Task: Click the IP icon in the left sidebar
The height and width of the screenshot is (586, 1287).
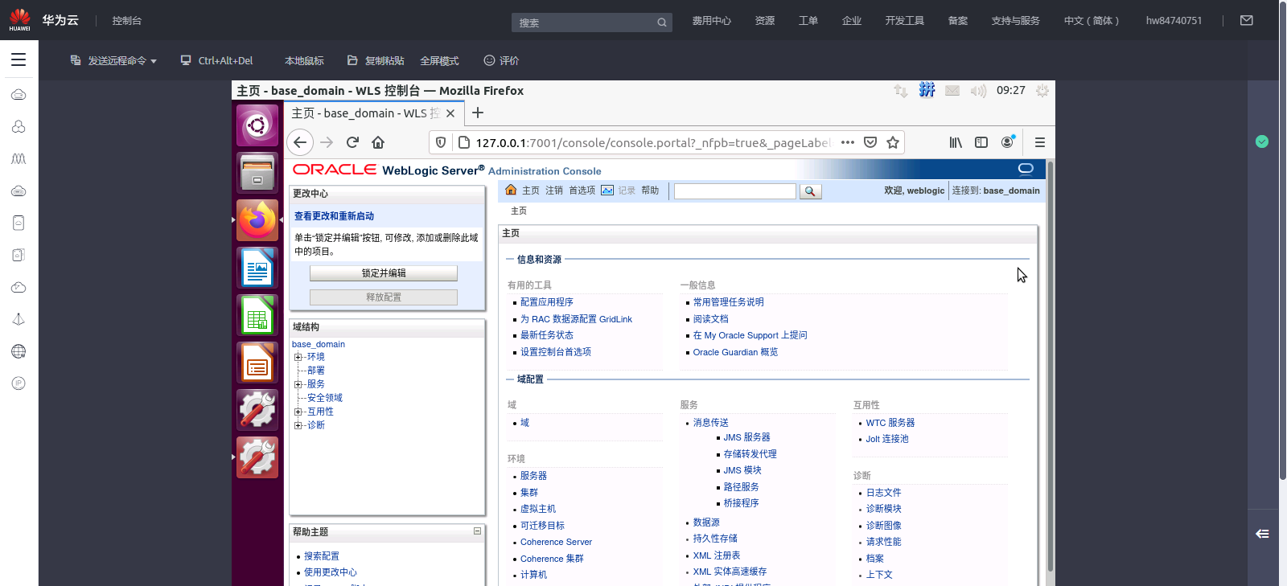Action: pos(19,383)
